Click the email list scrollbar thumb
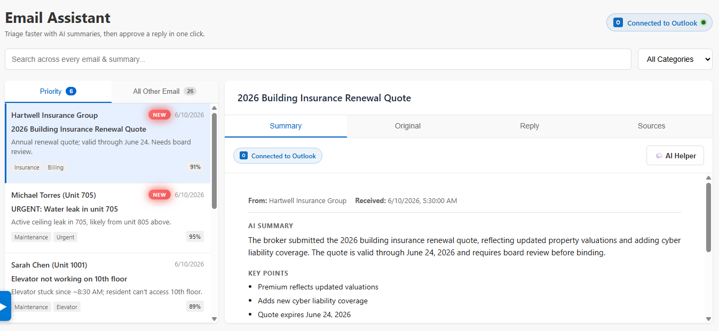 click(x=215, y=160)
